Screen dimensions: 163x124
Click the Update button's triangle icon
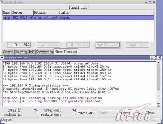coord(42,45)
